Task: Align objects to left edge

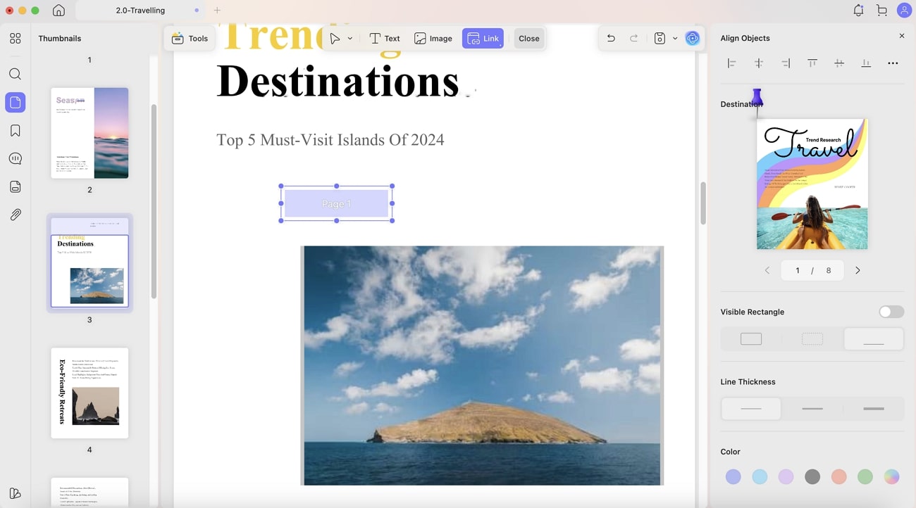Action: tap(731, 63)
